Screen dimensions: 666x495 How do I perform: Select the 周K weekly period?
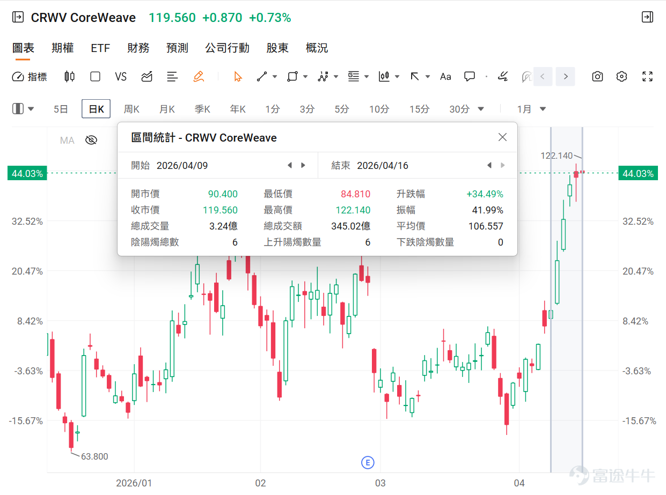coord(131,109)
